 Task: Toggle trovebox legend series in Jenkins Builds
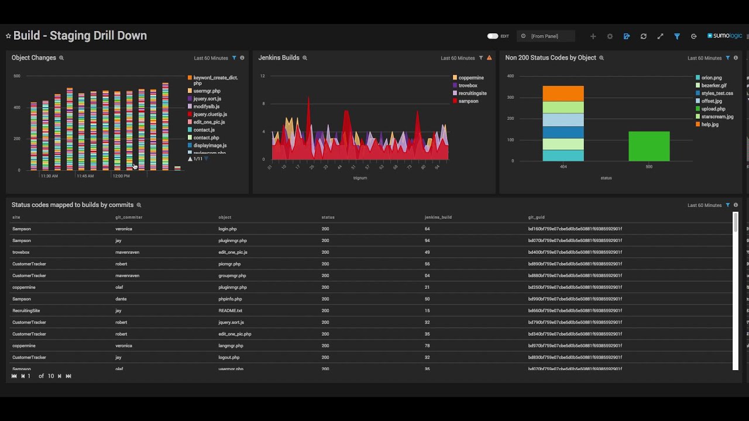coord(465,85)
